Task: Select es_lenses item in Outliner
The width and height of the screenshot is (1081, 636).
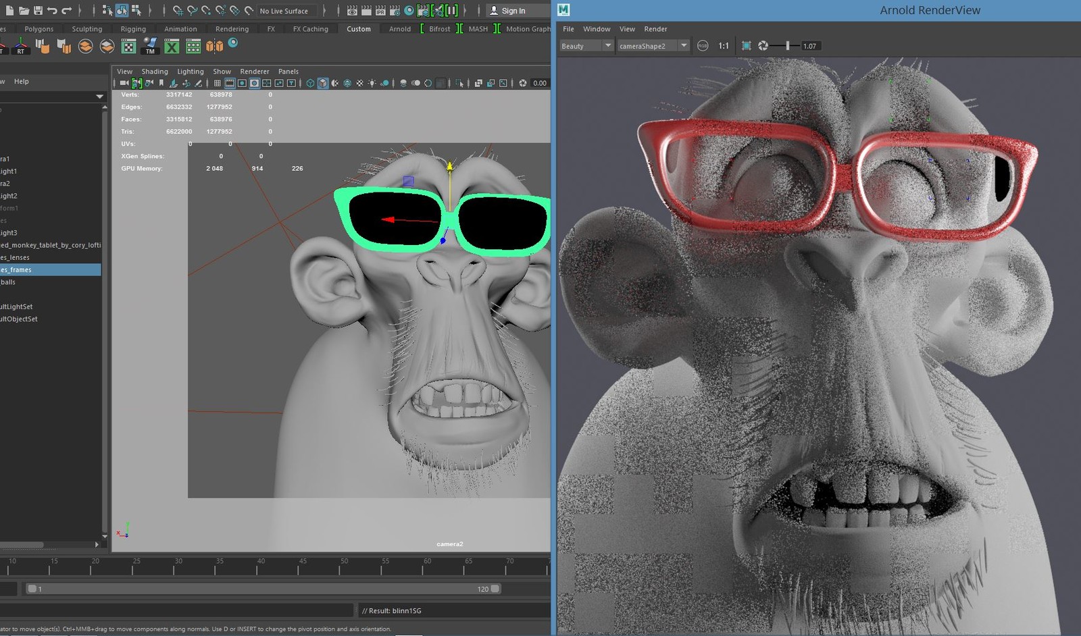Action: (15, 258)
